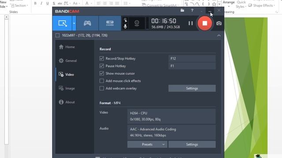This screenshot has width=282, height=158.
Task: Click the rectangle icon beside 1022x697
Action: tap(57, 35)
